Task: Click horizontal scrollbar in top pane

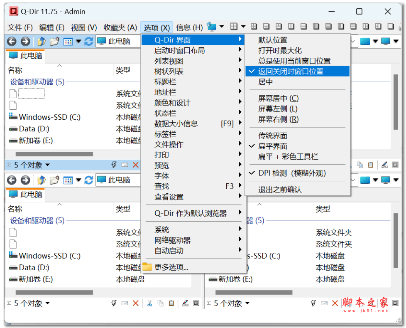Action: pos(54,154)
